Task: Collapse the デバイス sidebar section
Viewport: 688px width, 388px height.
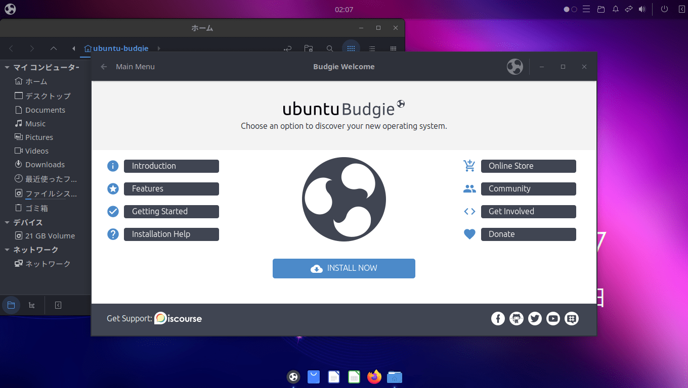Action: click(7, 222)
